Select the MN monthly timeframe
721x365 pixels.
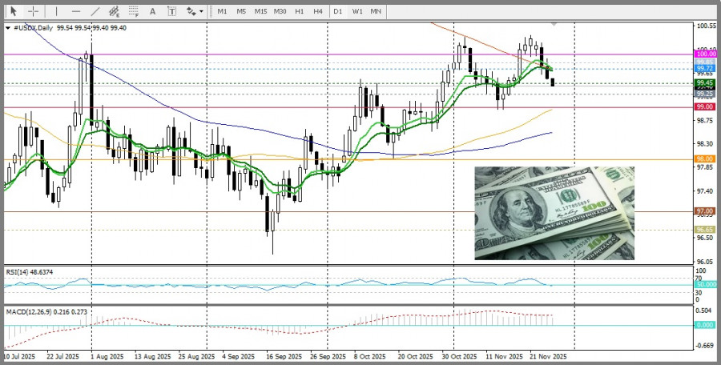pos(376,11)
